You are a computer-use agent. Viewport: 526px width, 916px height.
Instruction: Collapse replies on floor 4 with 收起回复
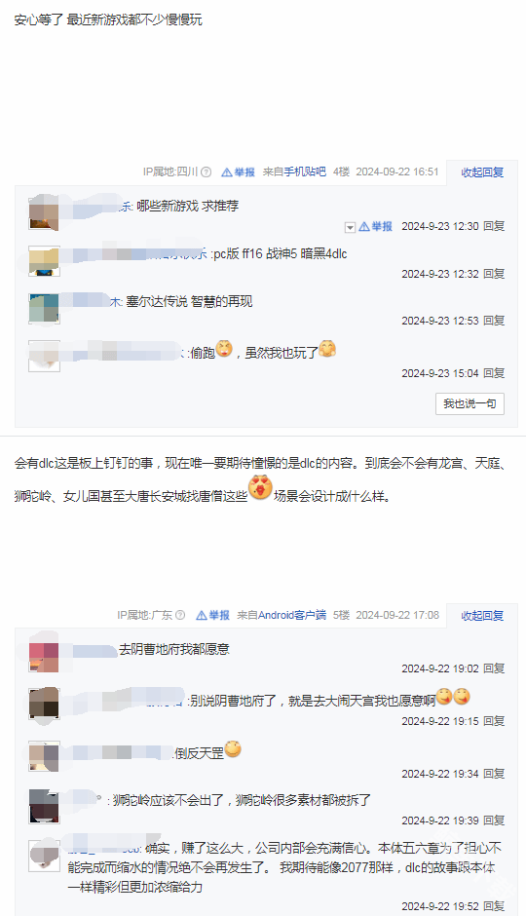482,172
